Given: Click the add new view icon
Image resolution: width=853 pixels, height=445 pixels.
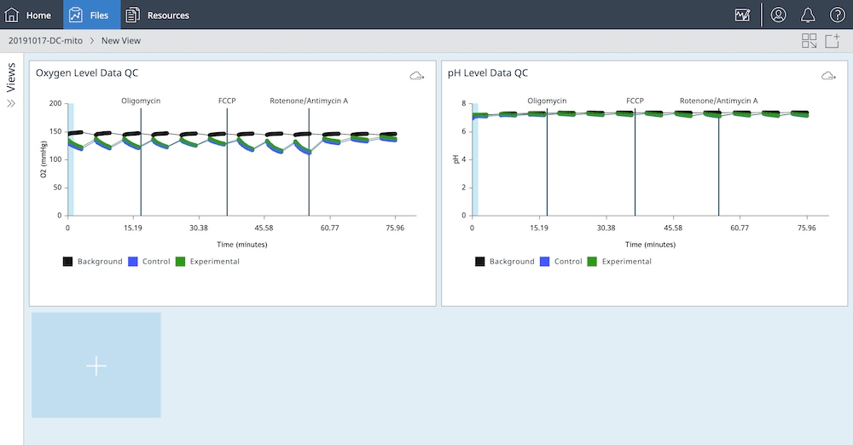Looking at the screenshot, I should 833,41.
